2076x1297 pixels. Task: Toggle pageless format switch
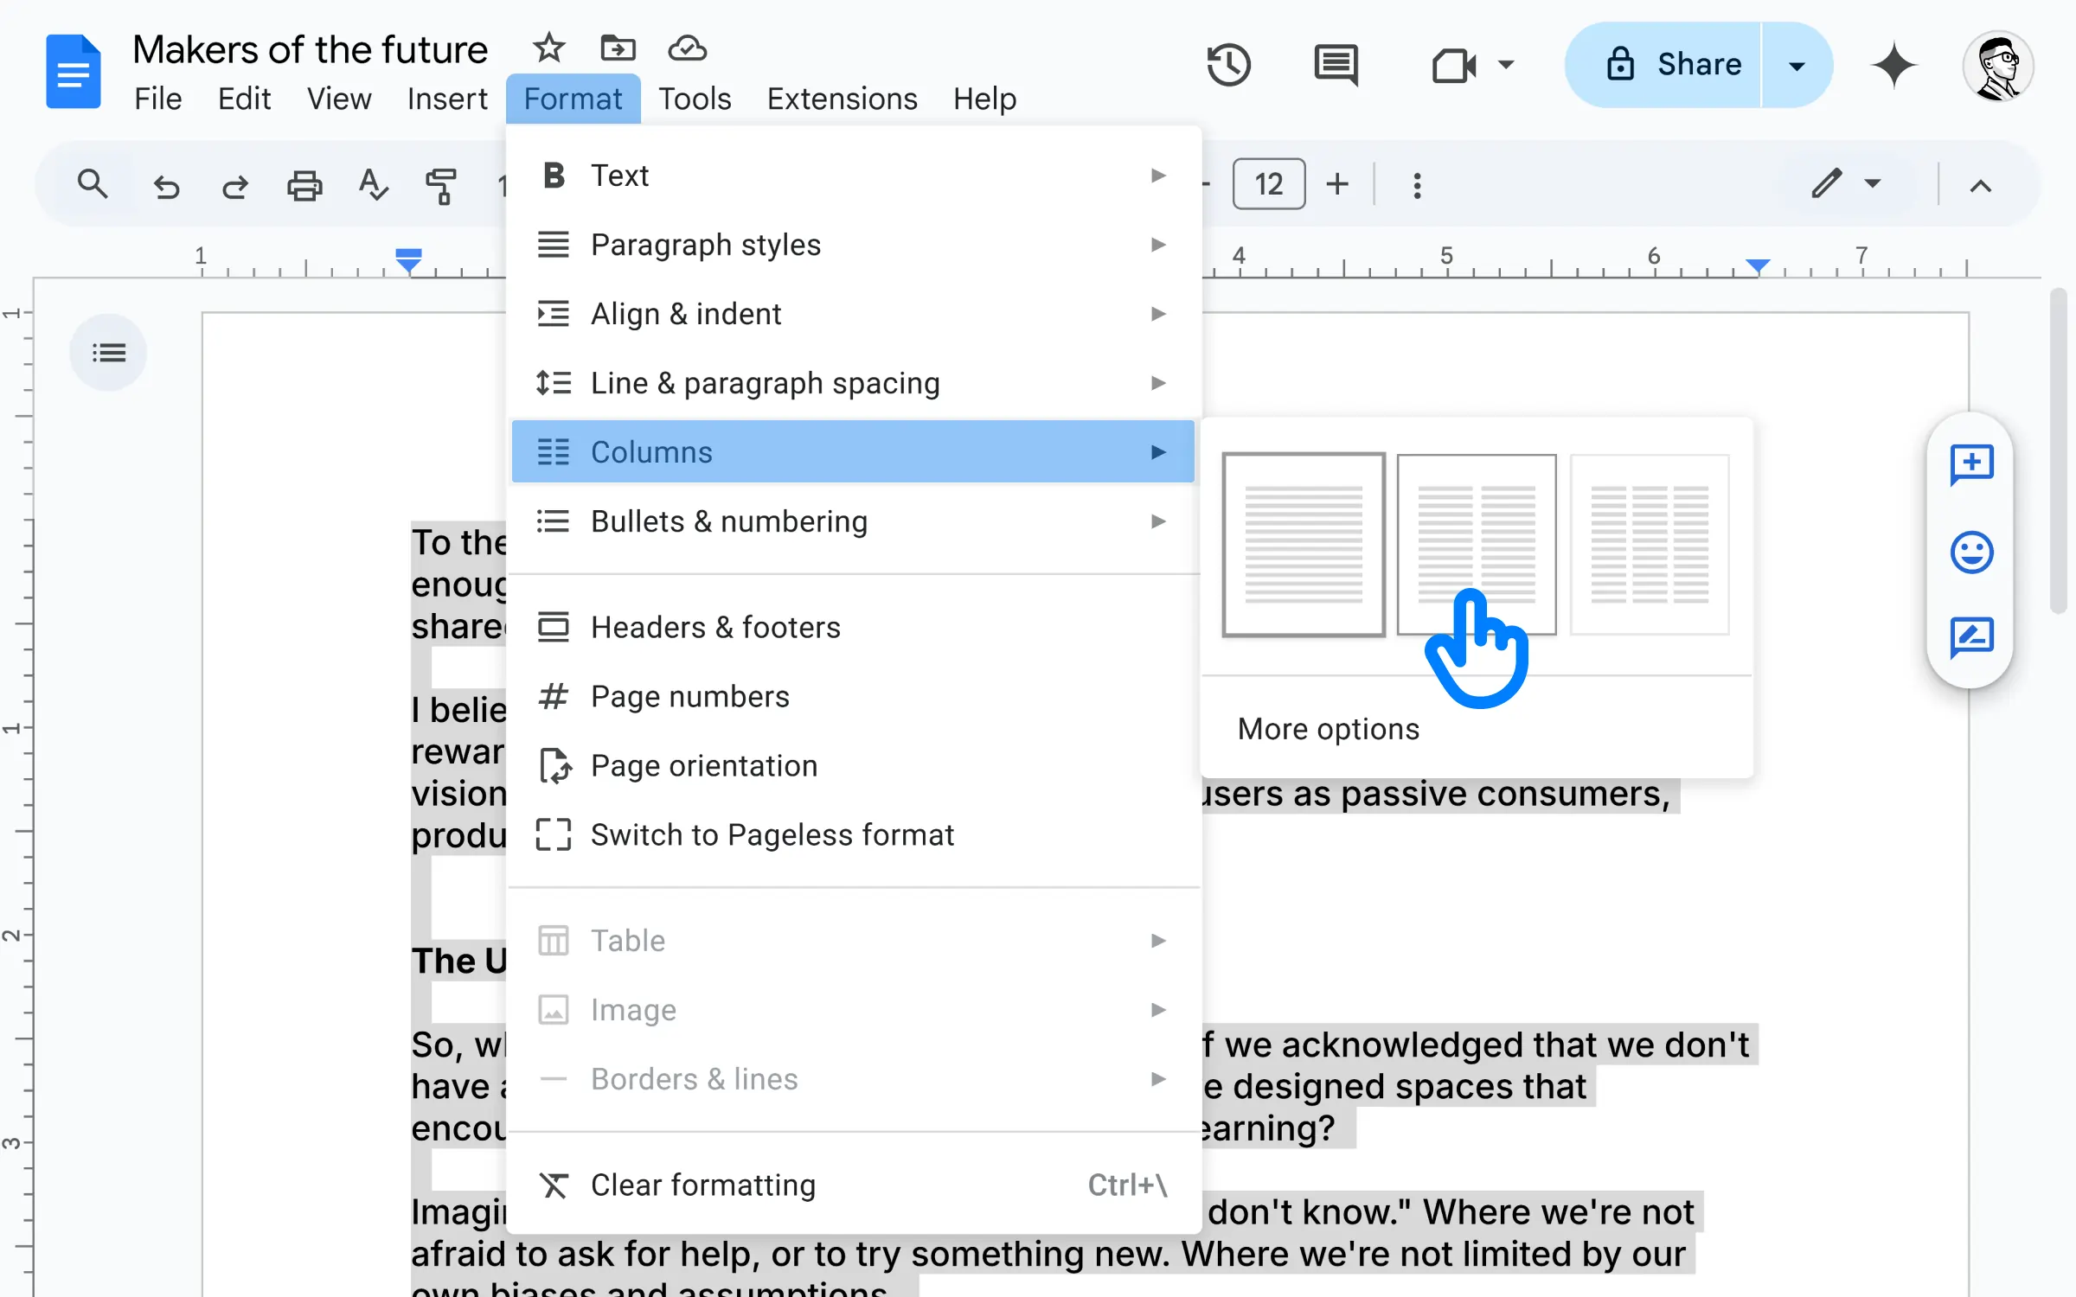point(772,834)
